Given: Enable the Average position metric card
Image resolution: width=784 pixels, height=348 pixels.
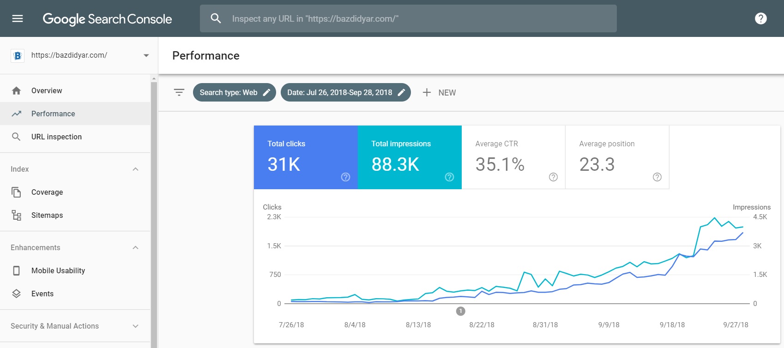Looking at the screenshot, I should [617, 157].
